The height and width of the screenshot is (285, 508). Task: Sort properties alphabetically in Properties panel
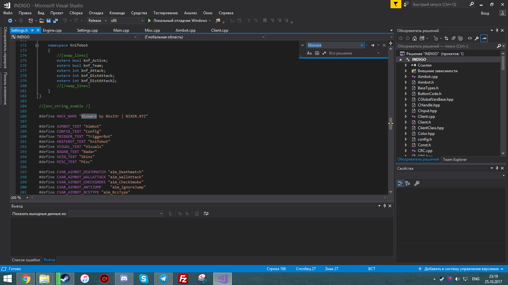click(408, 183)
